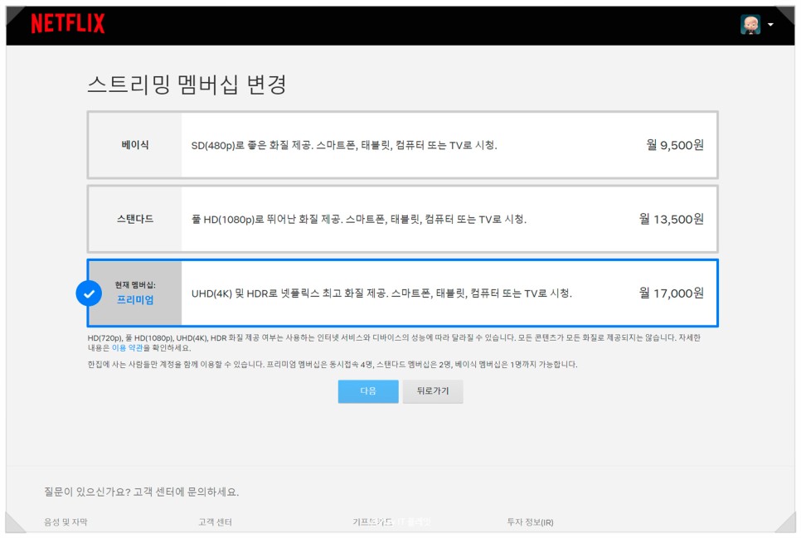This screenshot has width=801, height=538.
Task: Click the 풀 HD(1080p) description text
Action: click(358, 220)
